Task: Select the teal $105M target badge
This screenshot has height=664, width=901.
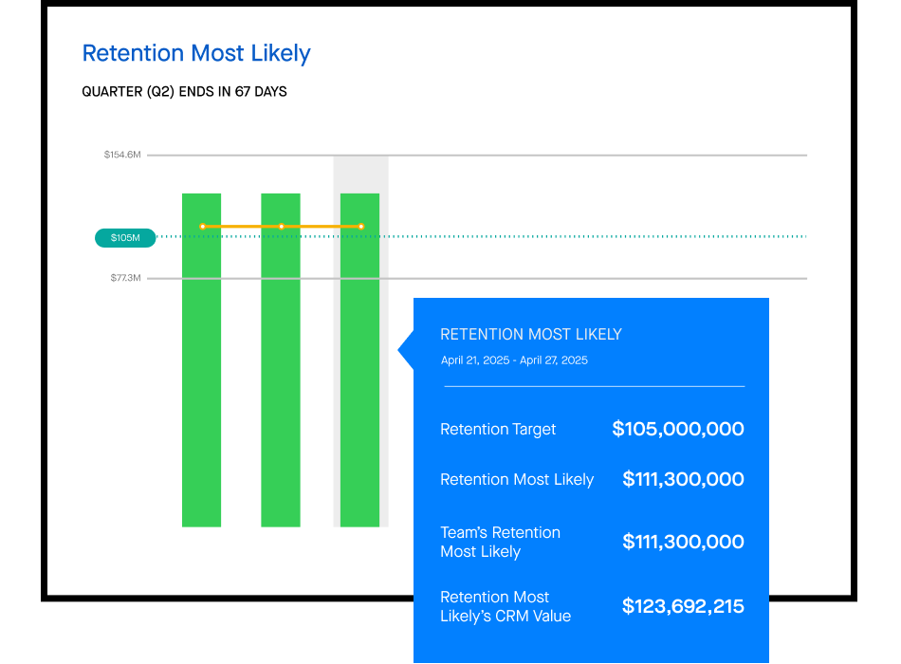Action: pos(124,238)
